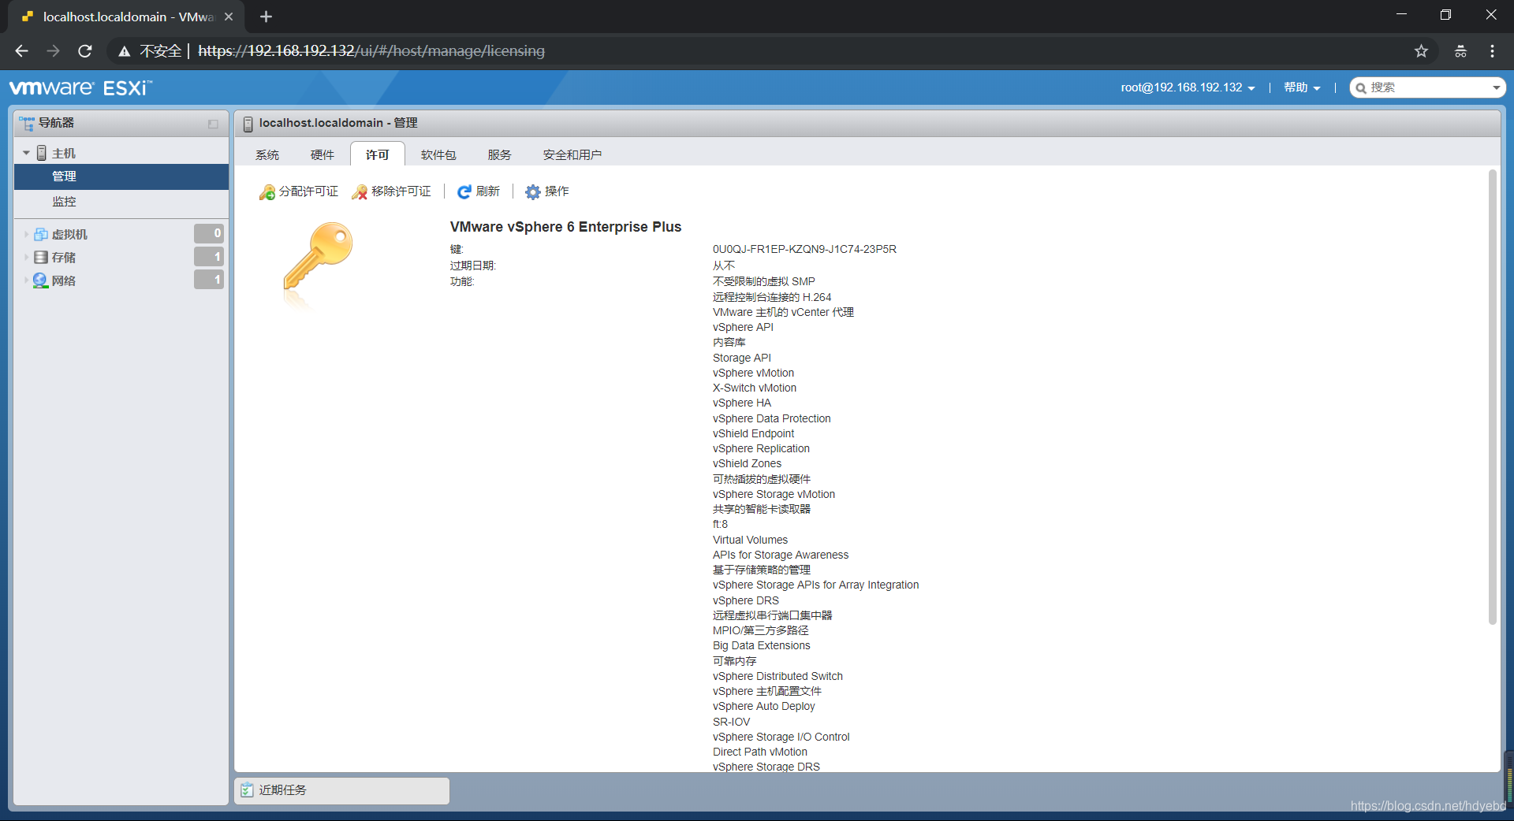Click the browser forward arrow
Screen dimensions: 1514x821
coord(53,51)
